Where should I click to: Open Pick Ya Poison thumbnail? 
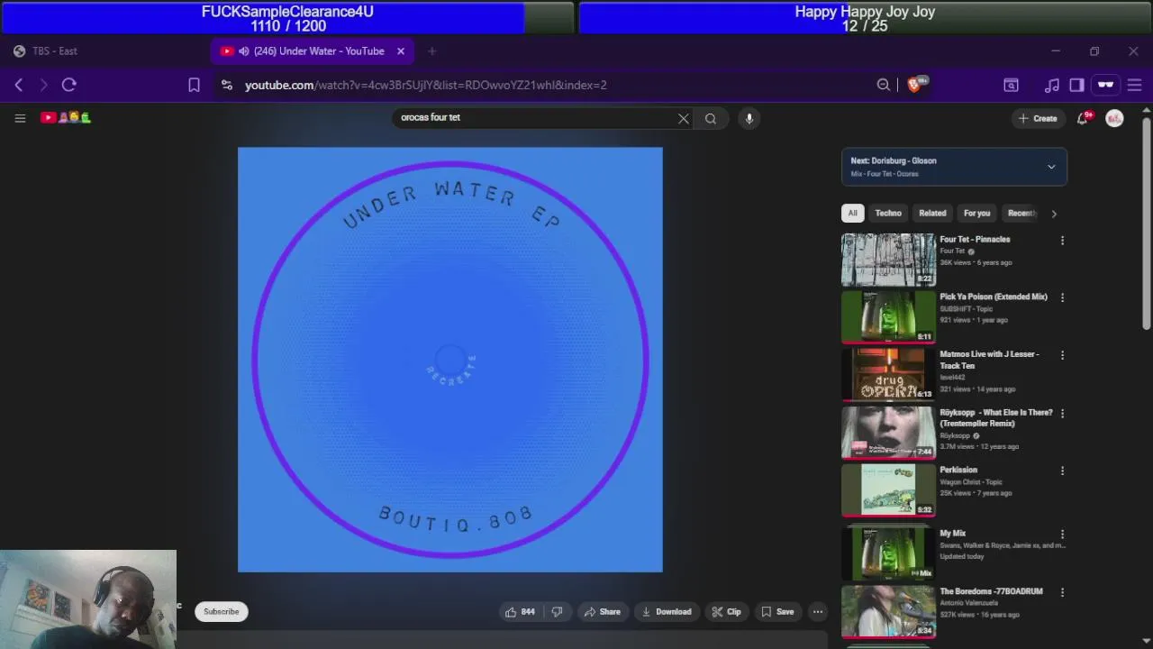tap(888, 317)
